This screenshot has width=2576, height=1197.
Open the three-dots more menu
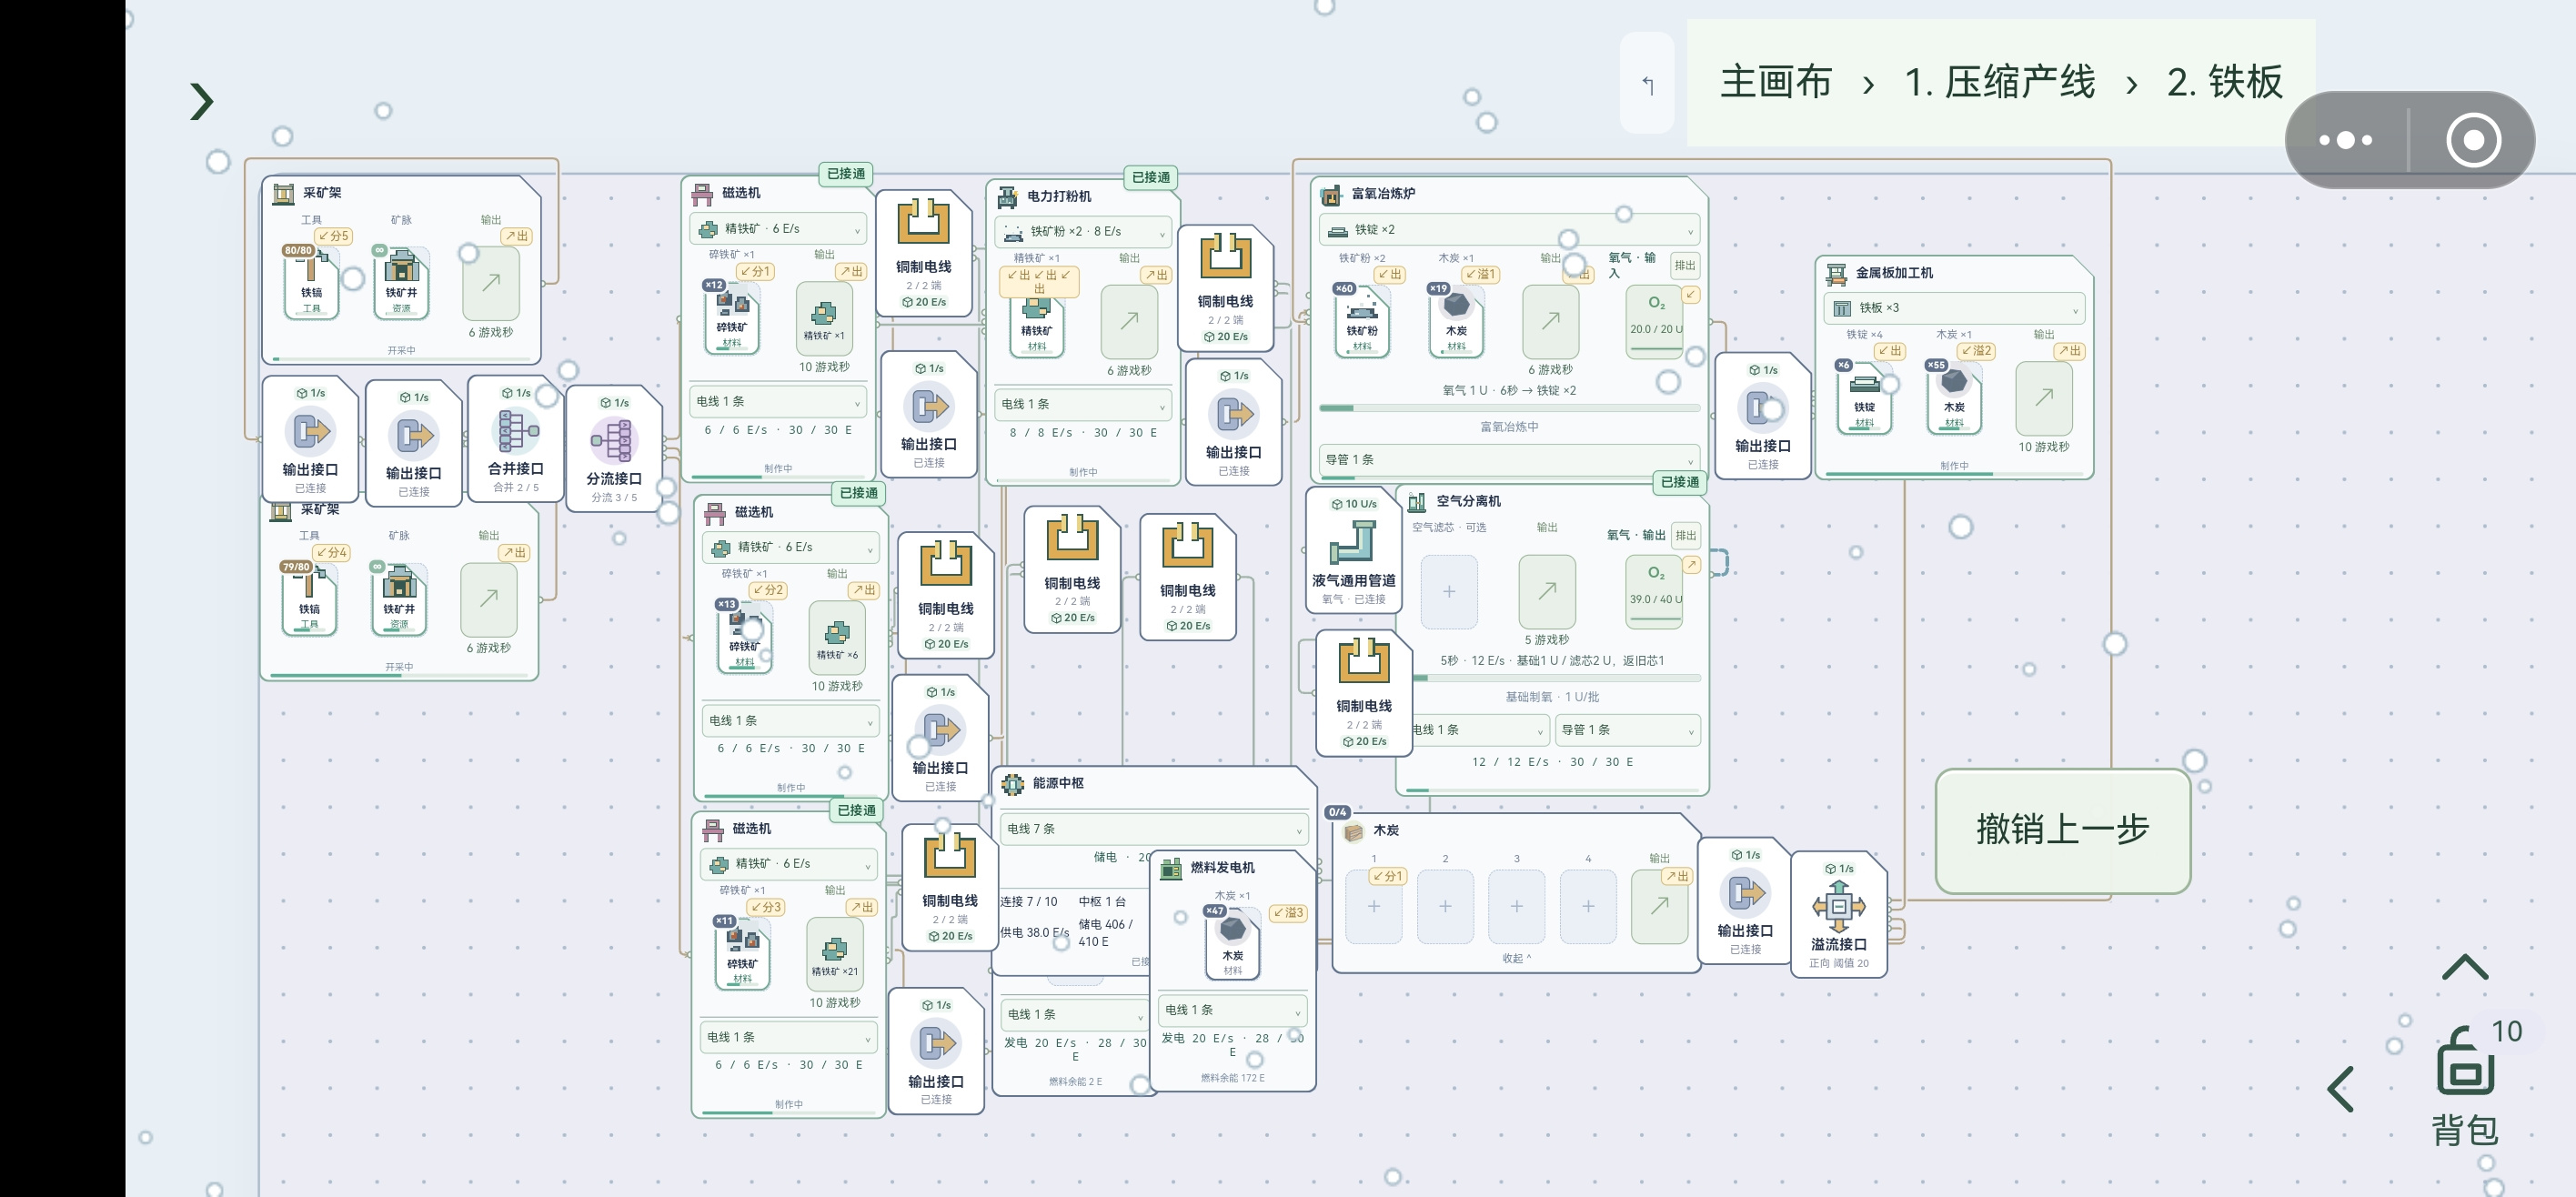coord(2345,140)
